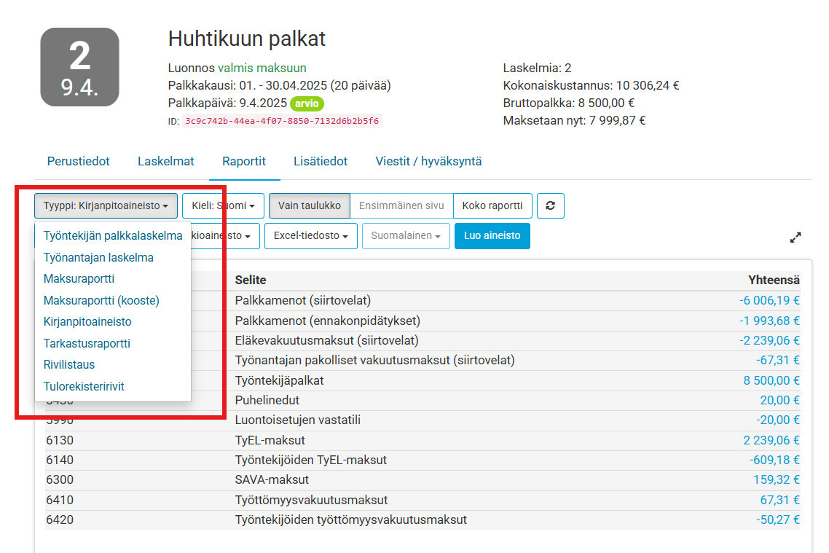Open the Tyyppi: Kirjanpitoaineisto dropdown

[x=106, y=206]
